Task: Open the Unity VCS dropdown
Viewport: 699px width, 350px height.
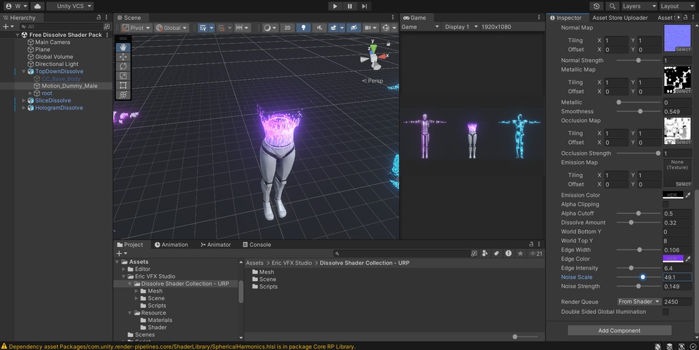Action: (x=70, y=6)
